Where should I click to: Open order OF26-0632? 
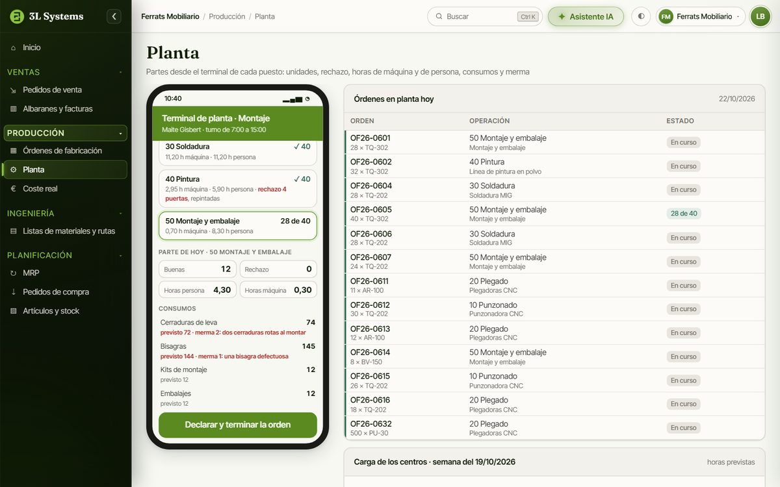[554, 428]
